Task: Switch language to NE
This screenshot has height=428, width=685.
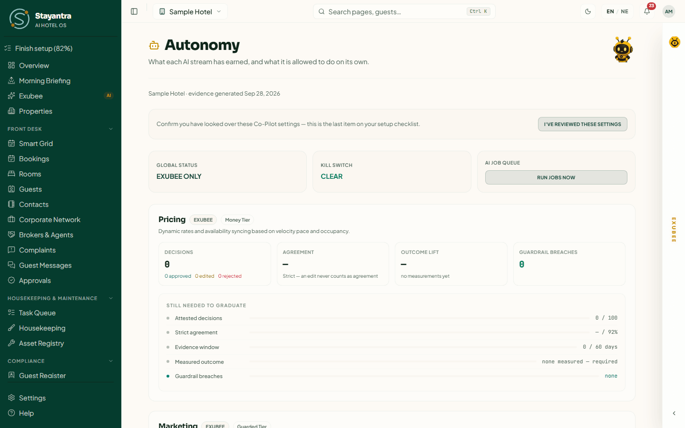Action: click(625, 11)
